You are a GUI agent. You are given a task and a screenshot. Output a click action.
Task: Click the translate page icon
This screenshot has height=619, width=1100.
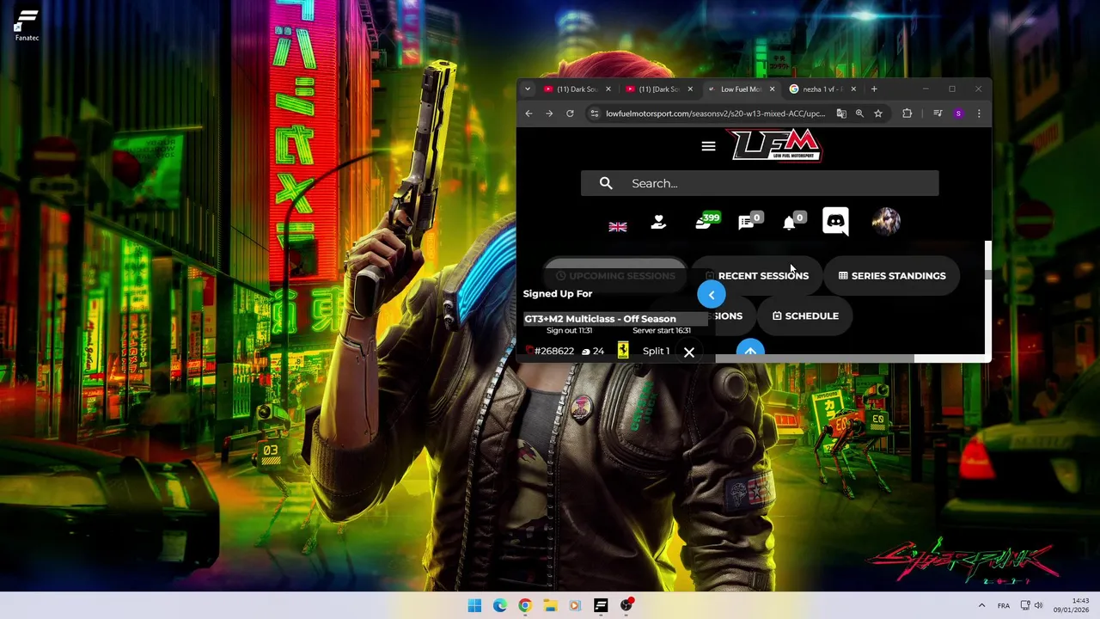coord(841,113)
